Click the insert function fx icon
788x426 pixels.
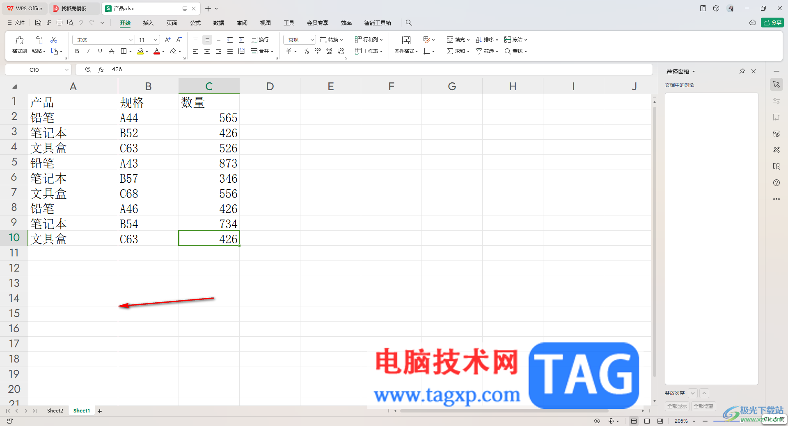coord(101,70)
